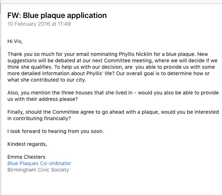Click the word "Finally," starting the third paragraph

pos(16,112)
